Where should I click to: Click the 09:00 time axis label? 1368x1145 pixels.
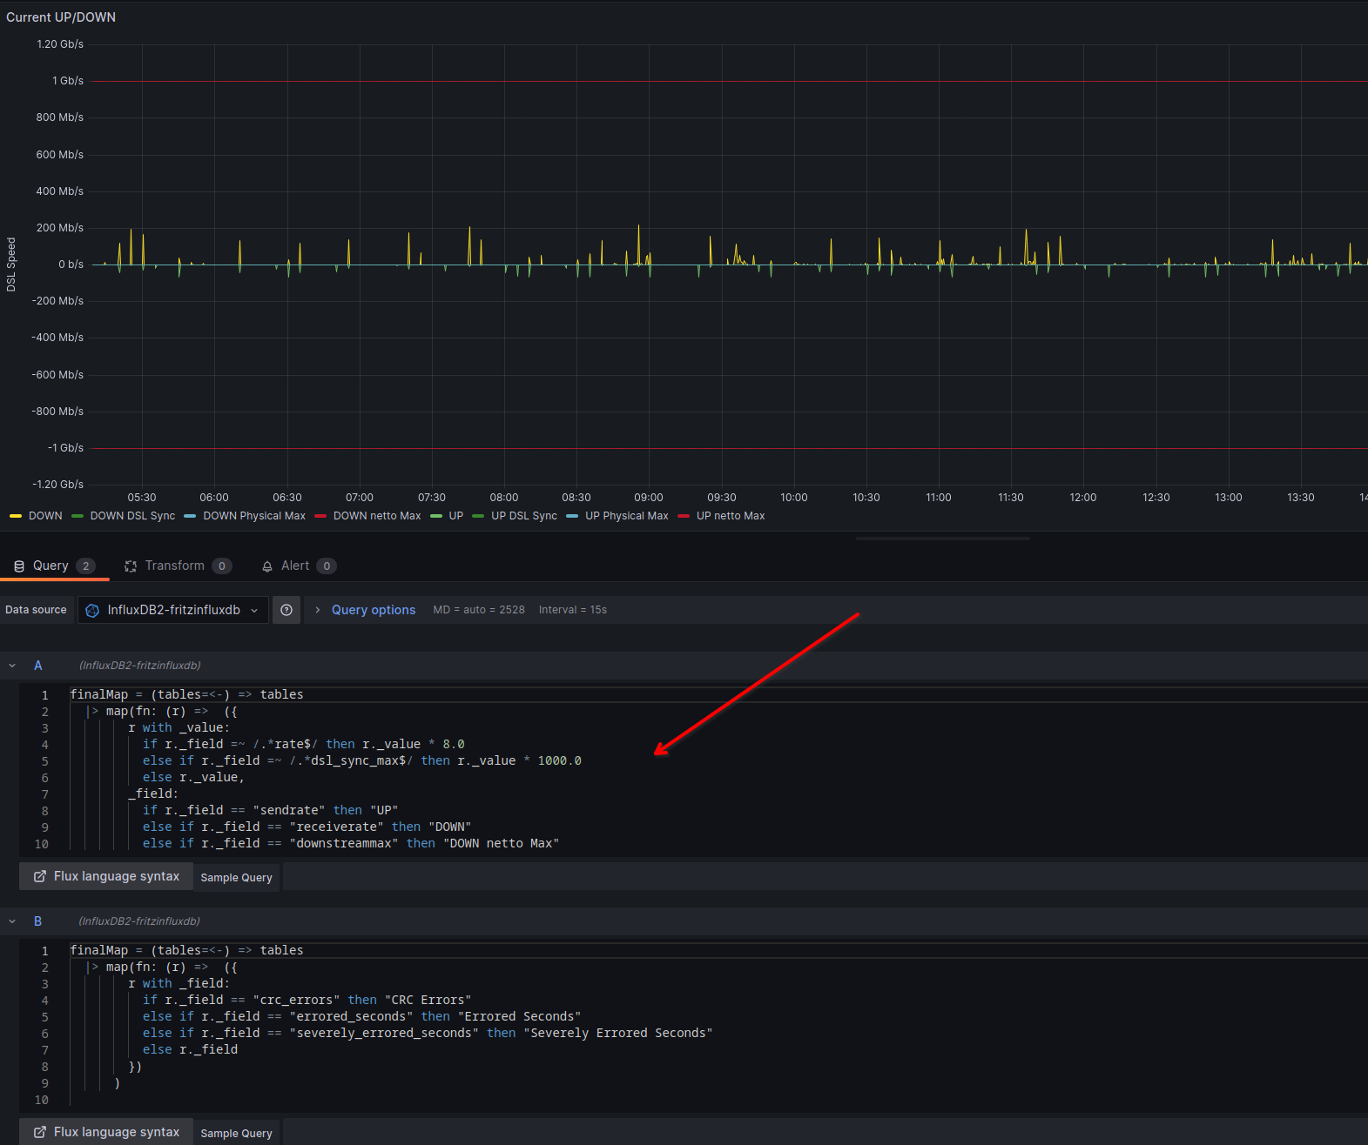649,498
